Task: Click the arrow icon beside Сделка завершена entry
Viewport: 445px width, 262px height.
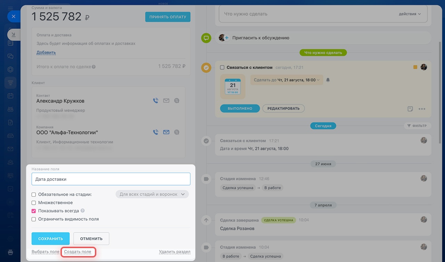Action: [x=206, y=220]
